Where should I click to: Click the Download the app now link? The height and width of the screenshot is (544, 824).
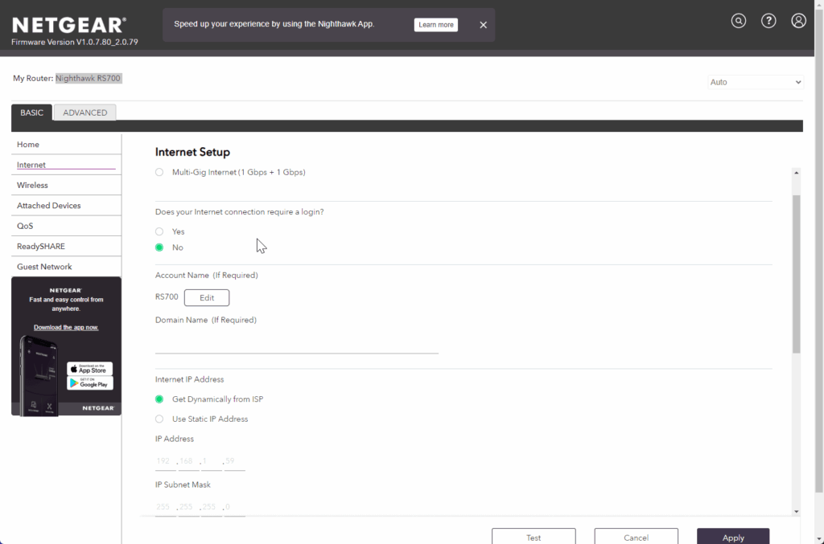tap(66, 327)
